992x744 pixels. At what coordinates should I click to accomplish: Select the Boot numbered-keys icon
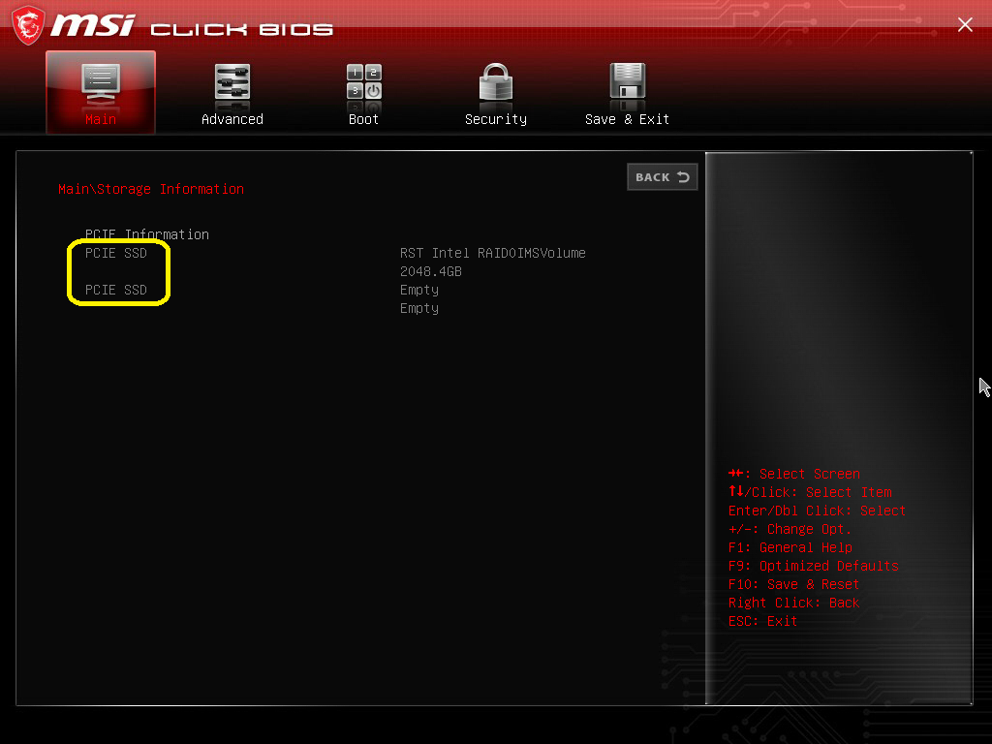click(364, 84)
